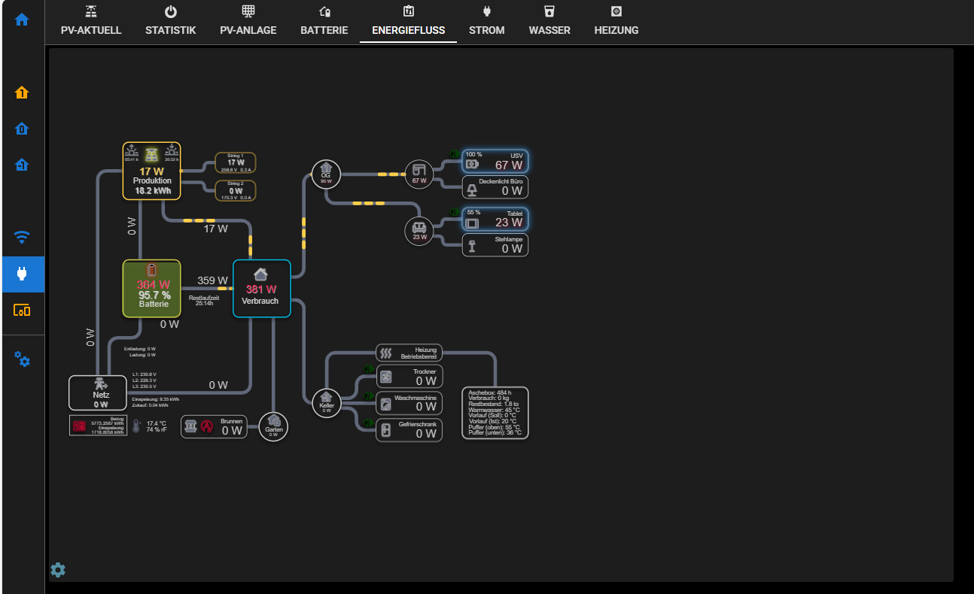Image resolution: width=974 pixels, height=594 pixels.
Task: Open the Keller node circle
Action: 327,402
